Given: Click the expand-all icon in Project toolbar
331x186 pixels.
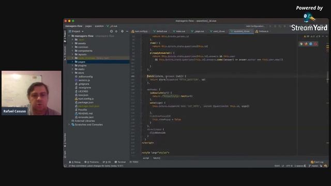Looking at the screenshot, I should click(x=116, y=31).
